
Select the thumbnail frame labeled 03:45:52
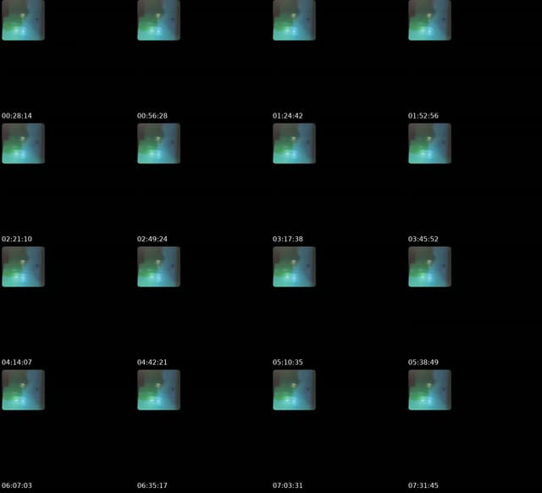429,143
